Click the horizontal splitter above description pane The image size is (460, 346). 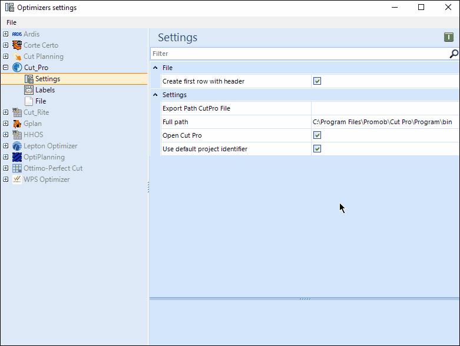[305, 299]
